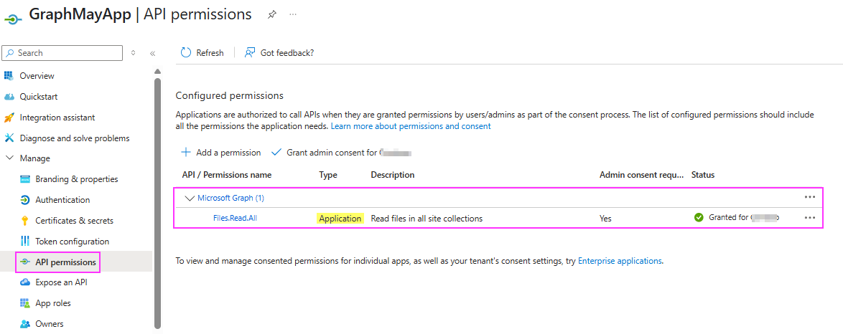Click the Manage section label
The height and width of the screenshot is (334, 843).
(x=35, y=158)
